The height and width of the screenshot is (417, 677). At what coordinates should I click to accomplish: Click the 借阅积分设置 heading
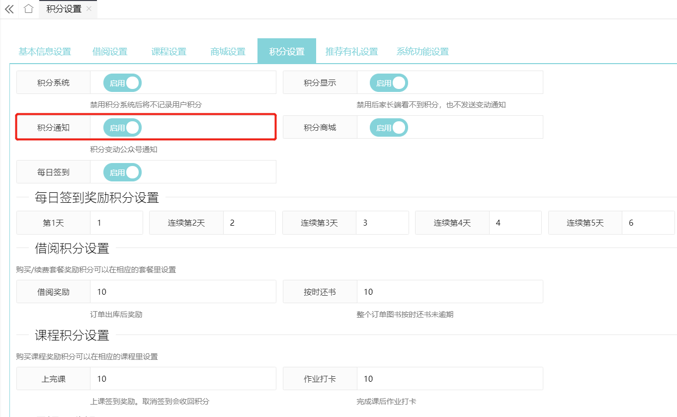click(72, 248)
